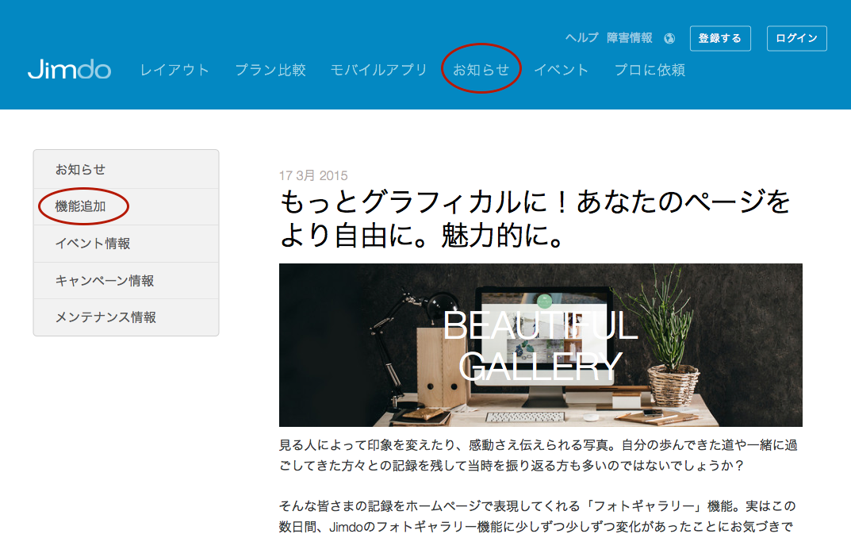Click the Jimdo logo
This screenshot has width=851, height=534.
tap(69, 71)
